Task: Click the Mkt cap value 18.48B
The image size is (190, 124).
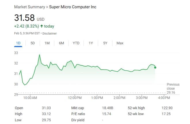Action: [108, 108]
